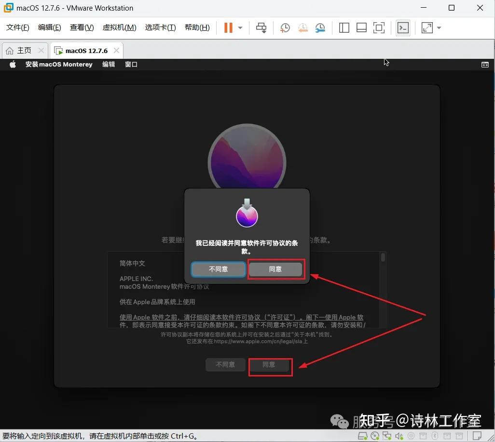Open the 选项卡(T) menu

[160, 27]
